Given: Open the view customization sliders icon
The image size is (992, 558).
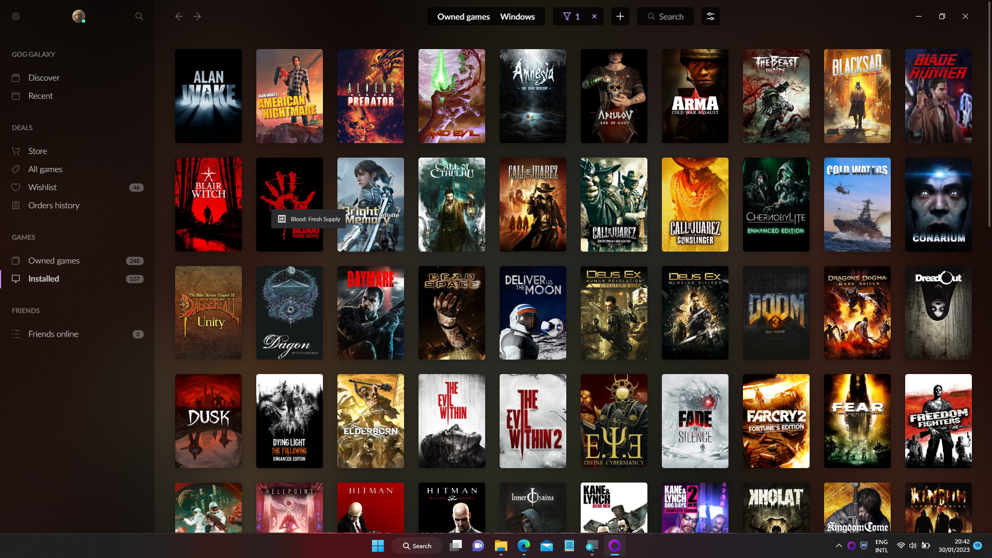Looking at the screenshot, I should (710, 17).
